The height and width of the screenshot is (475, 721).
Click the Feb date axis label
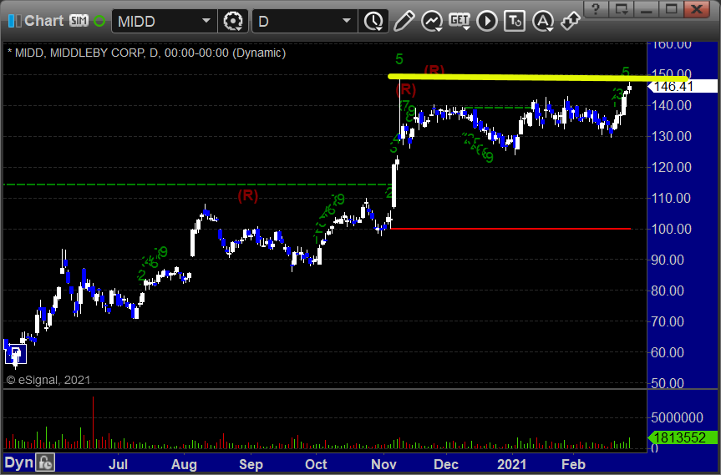click(573, 464)
